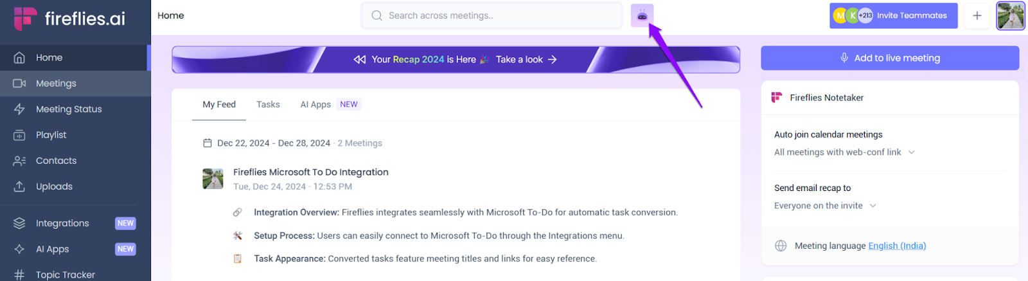Switch to the Tasks tab
1028x281 pixels.
tap(268, 104)
